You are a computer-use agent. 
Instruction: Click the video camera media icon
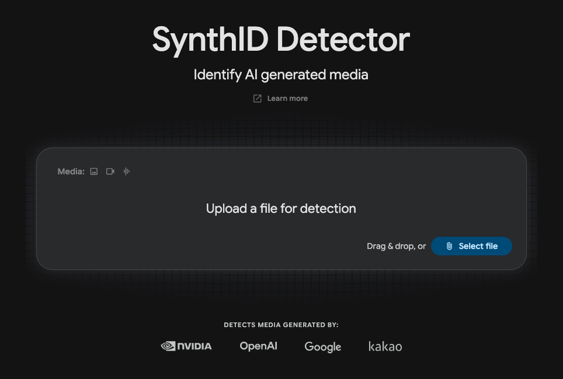[110, 171]
